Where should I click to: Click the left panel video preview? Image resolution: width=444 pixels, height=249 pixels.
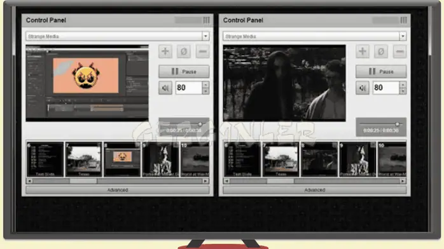87,83
